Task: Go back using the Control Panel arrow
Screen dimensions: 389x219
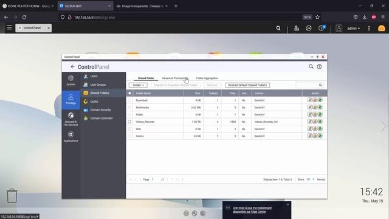Action: 72,66
